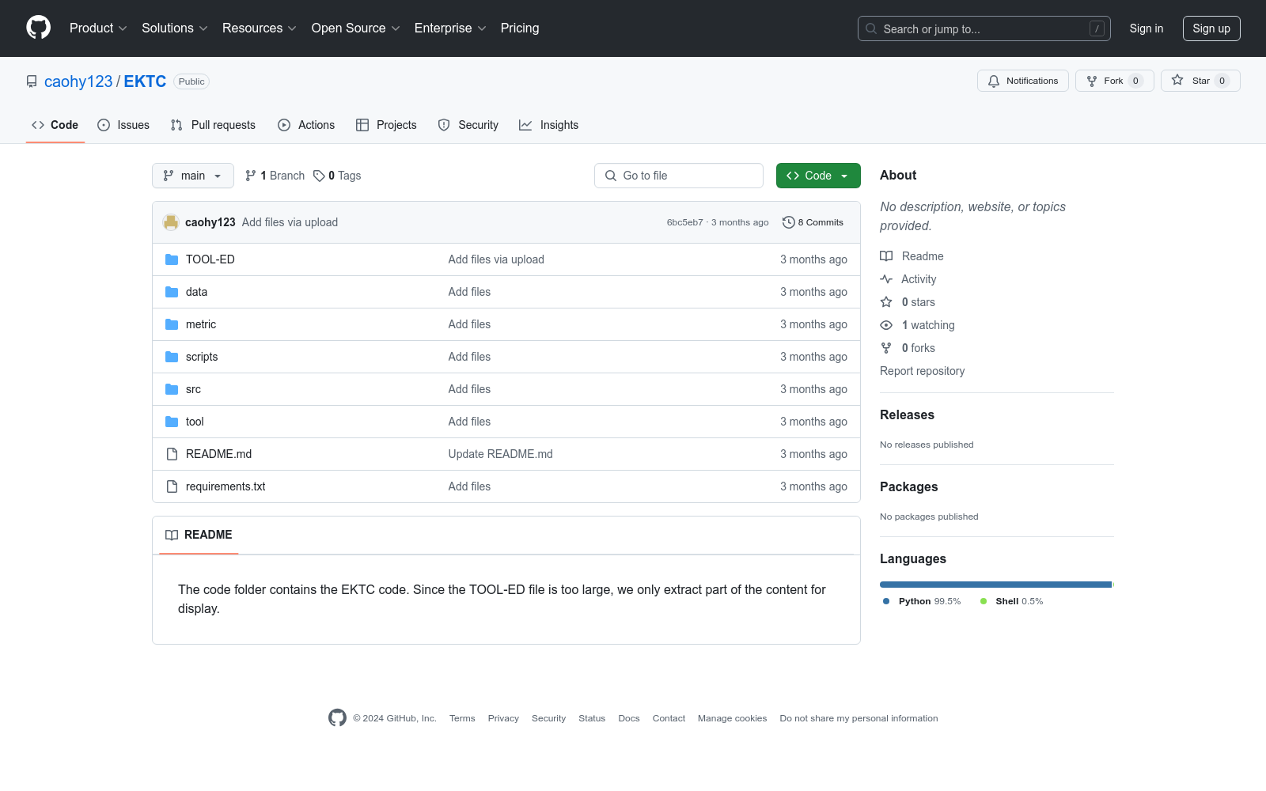Open the TOOL-ED folder
Screen dimensions: 1266x791
[x=210, y=259]
